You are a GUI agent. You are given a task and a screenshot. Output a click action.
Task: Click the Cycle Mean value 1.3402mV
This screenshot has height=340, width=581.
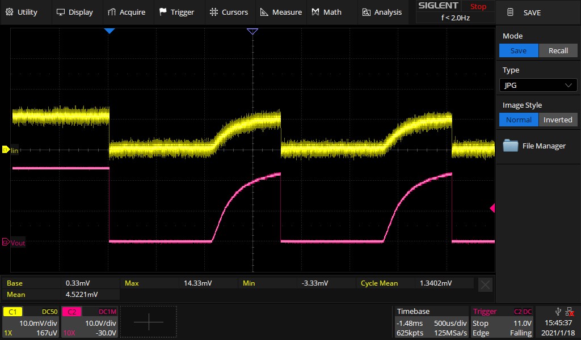pyautogui.click(x=435, y=283)
